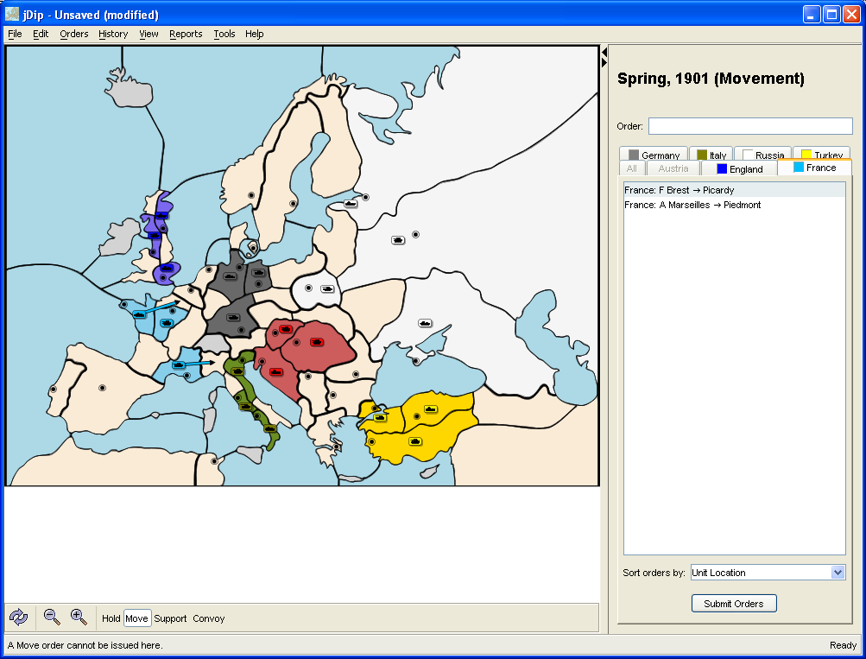The height and width of the screenshot is (659, 866).
Task: Click the Portugal supply center dot
Action: click(53, 390)
